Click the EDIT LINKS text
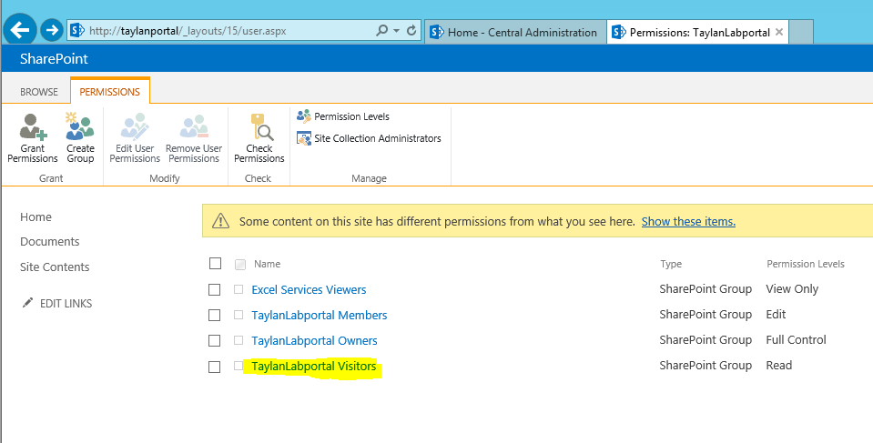The width and height of the screenshot is (873, 443). point(66,304)
